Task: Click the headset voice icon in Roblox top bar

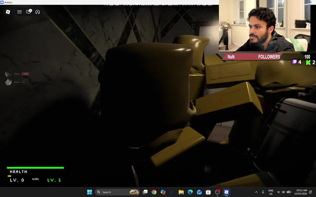Action: pyautogui.click(x=38, y=12)
